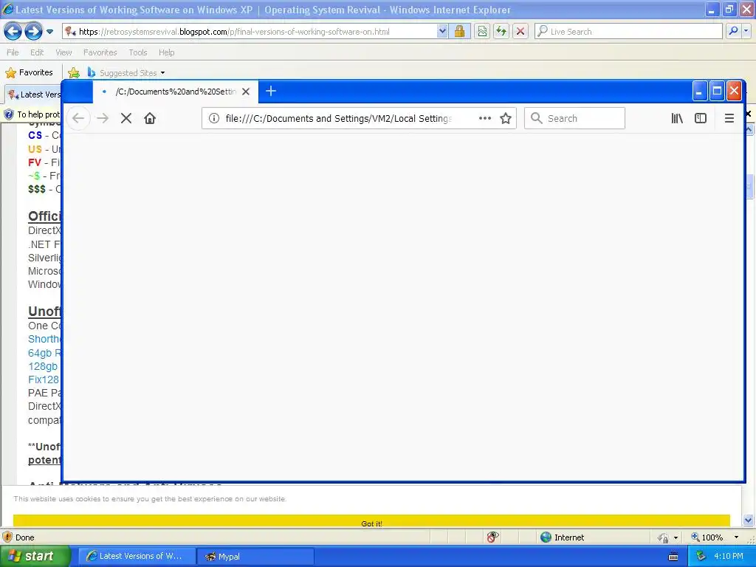Viewport: 756px width, 567px height.
Task: Switch to Latest Versions taskbar button
Action: (x=137, y=557)
